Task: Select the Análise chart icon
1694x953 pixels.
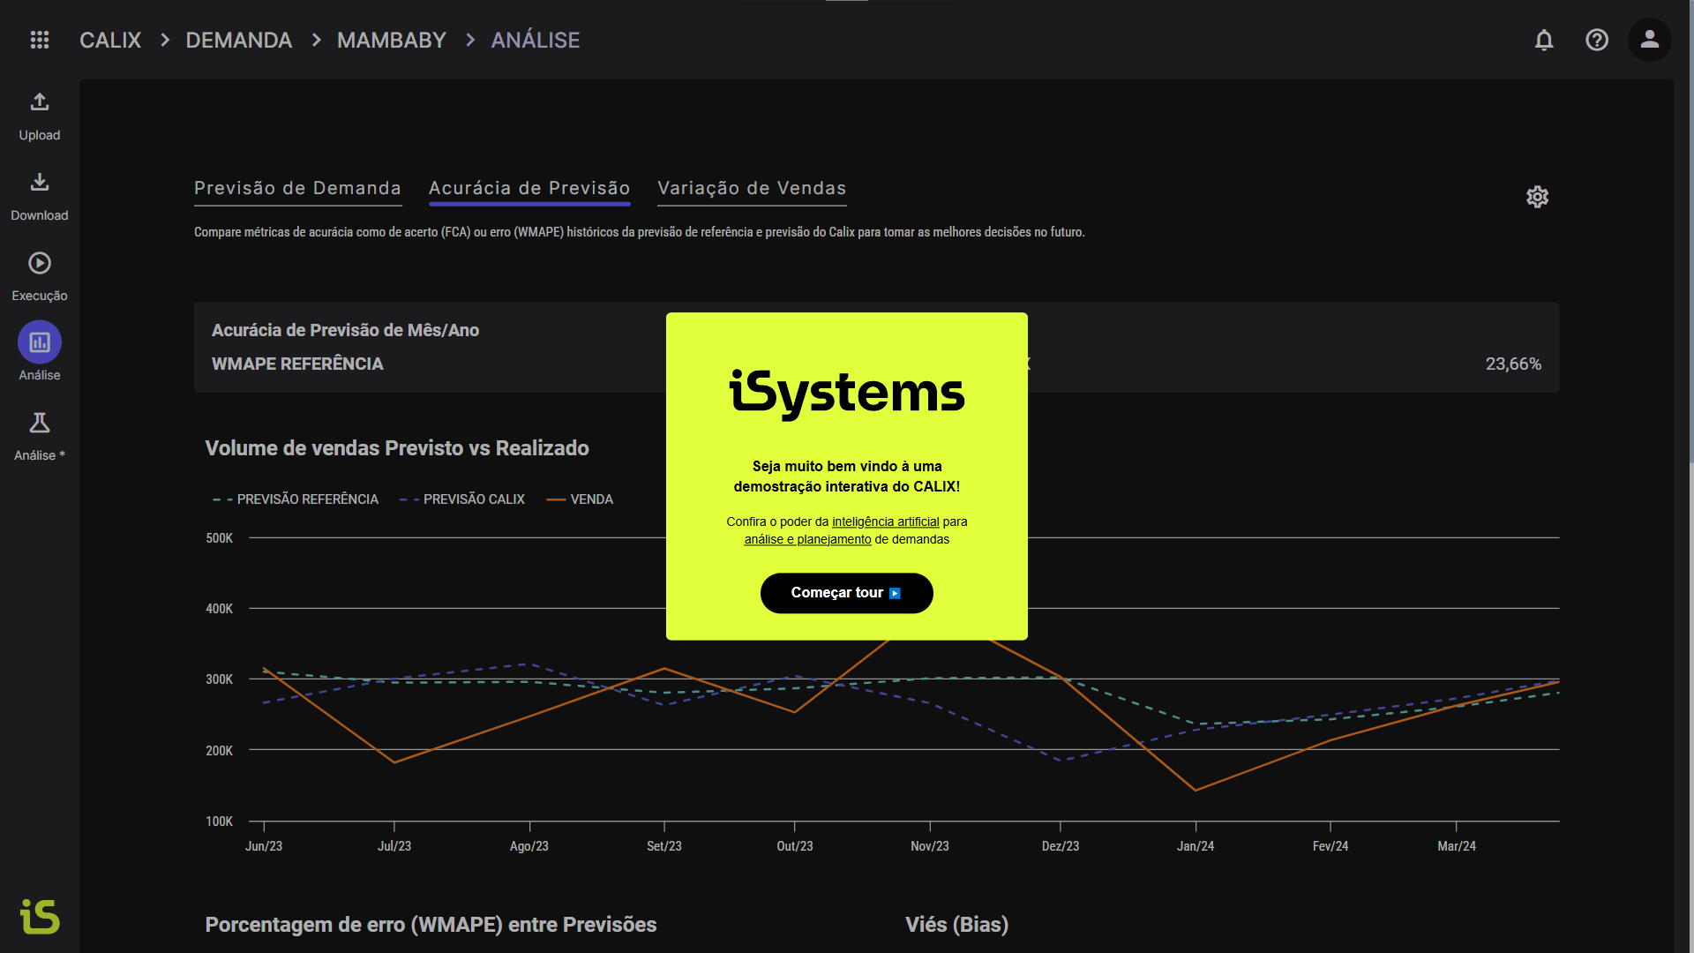Action: (x=40, y=342)
